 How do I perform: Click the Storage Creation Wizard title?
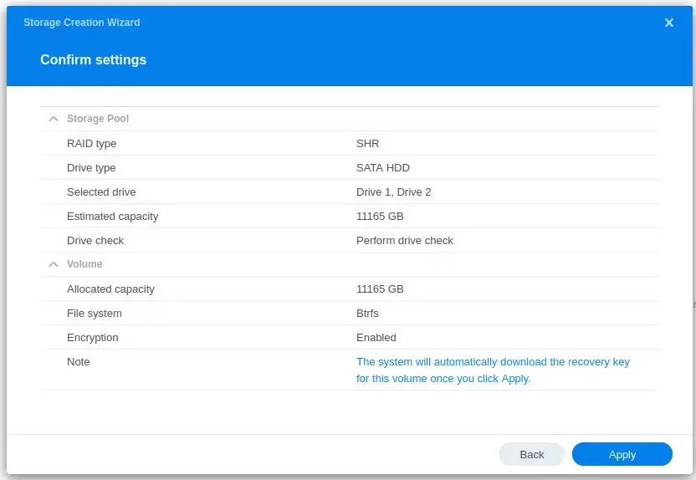pos(82,23)
